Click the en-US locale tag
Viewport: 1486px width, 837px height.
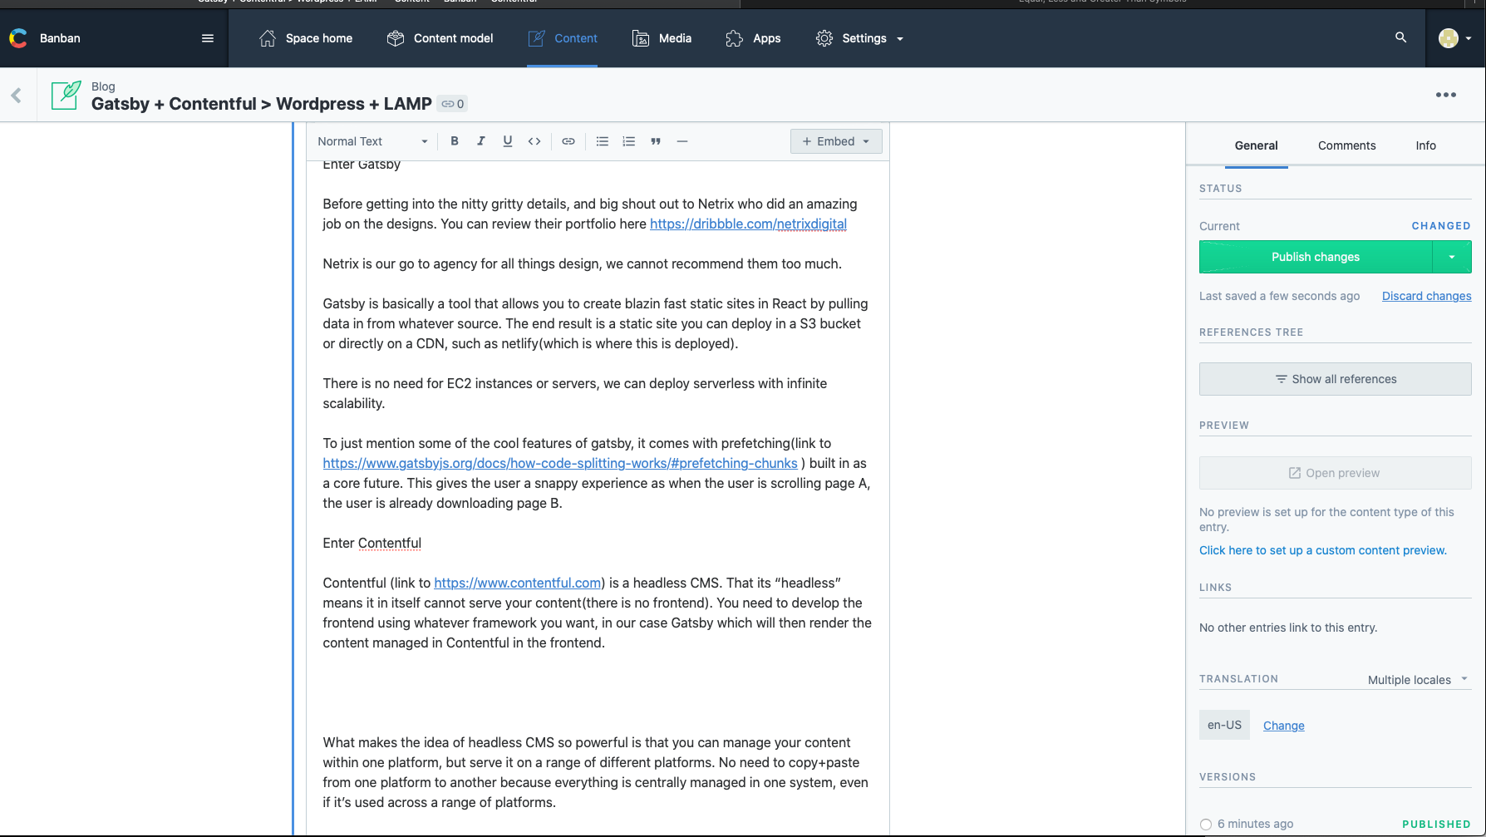tap(1224, 725)
